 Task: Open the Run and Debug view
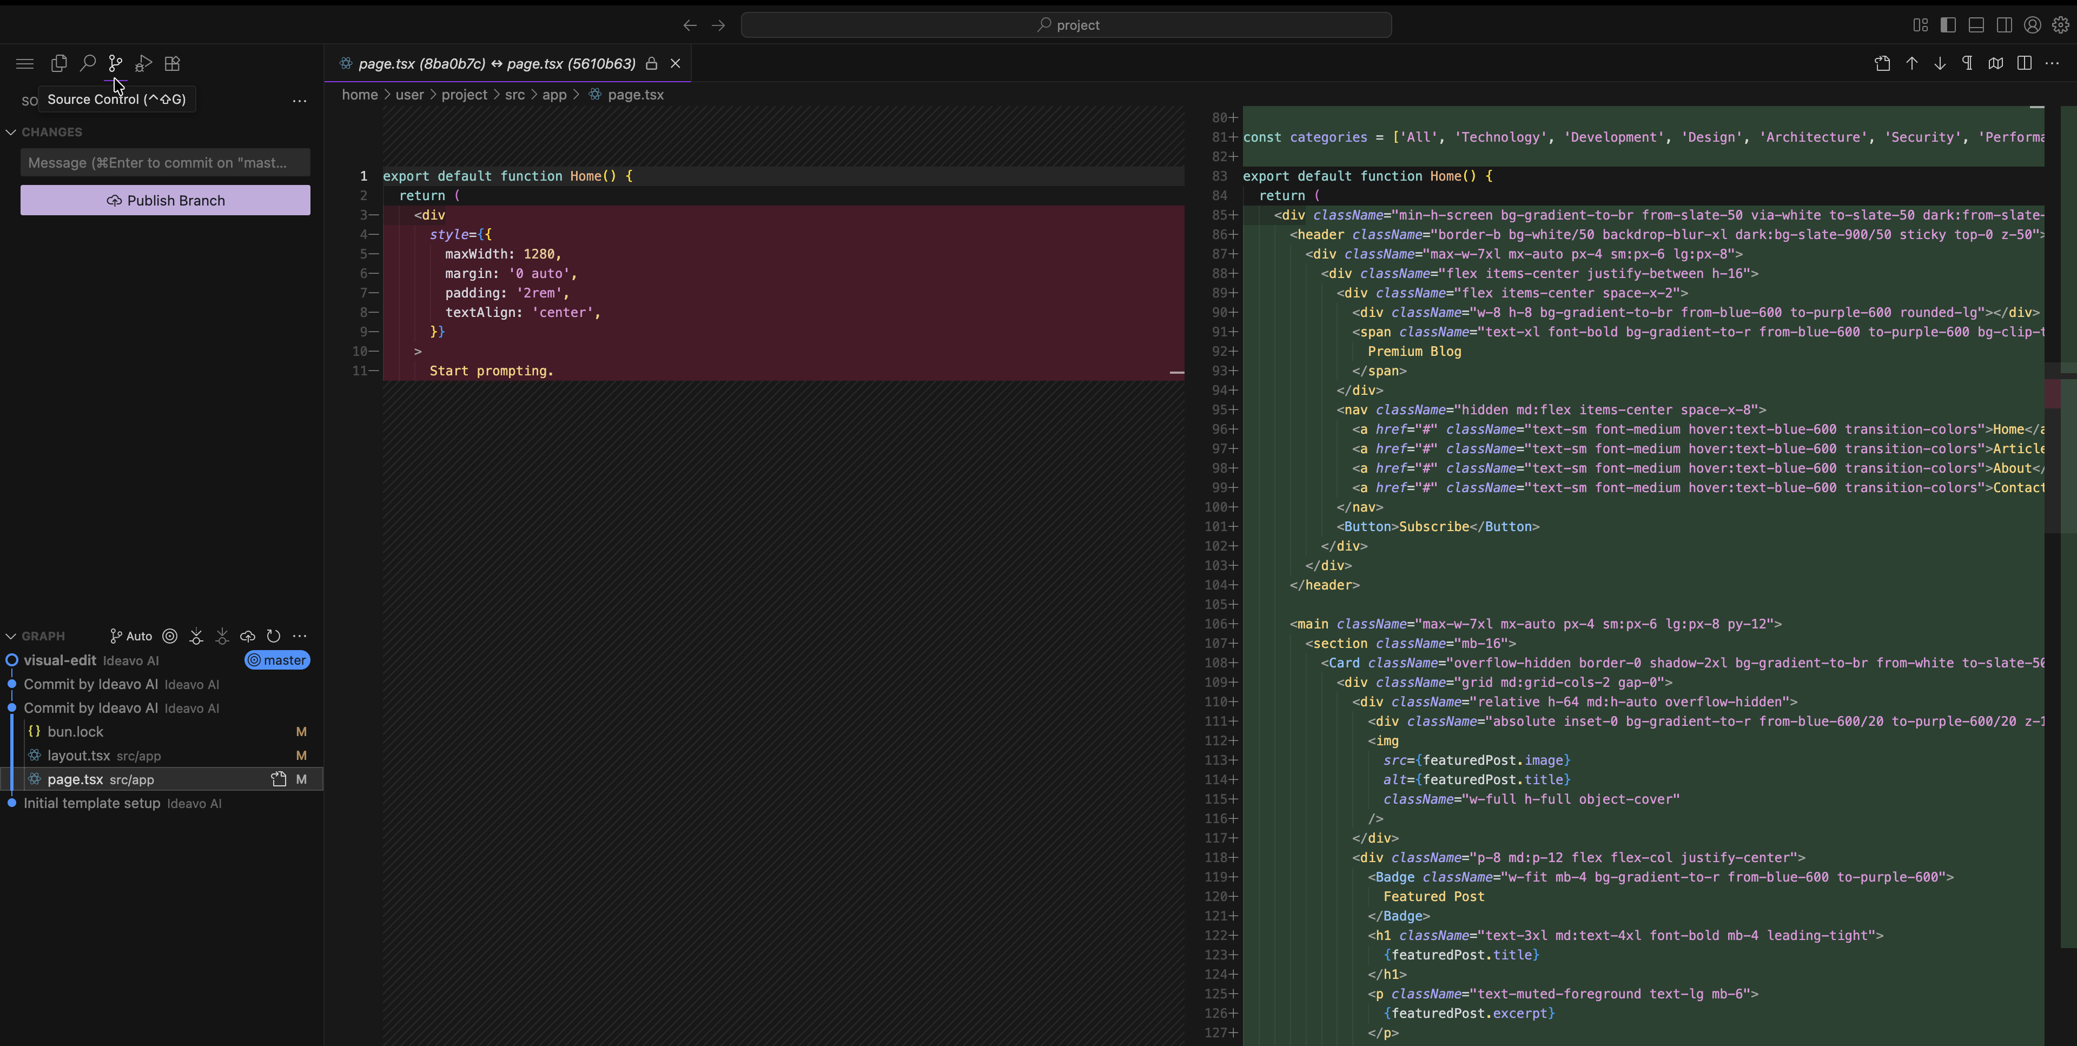pyautogui.click(x=143, y=63)
